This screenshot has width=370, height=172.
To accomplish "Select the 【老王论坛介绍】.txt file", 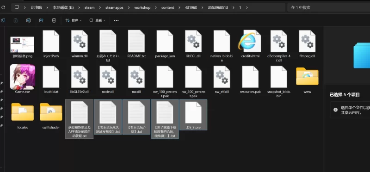I will [136, 117].
